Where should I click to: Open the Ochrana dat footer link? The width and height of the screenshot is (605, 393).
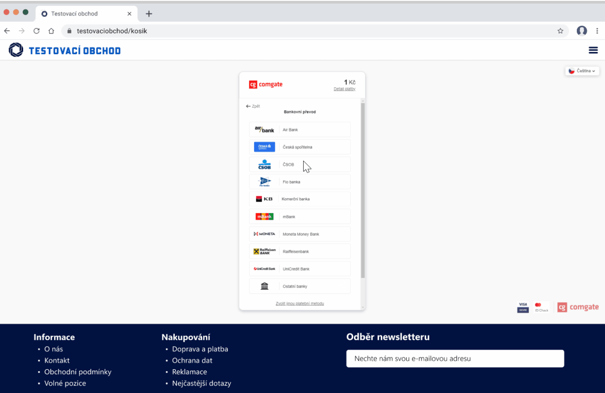pos(192,361)
